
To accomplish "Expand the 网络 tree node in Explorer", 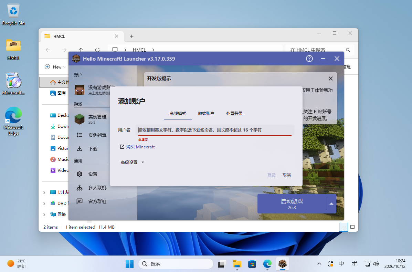I will point(44,215).
